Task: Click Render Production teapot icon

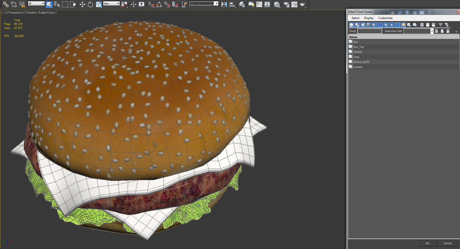Action: 302,4
